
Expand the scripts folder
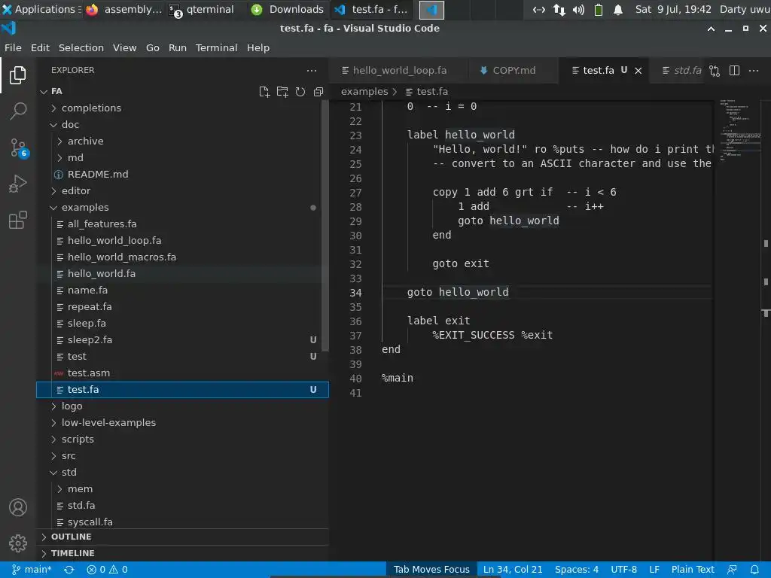click(182, 440)
